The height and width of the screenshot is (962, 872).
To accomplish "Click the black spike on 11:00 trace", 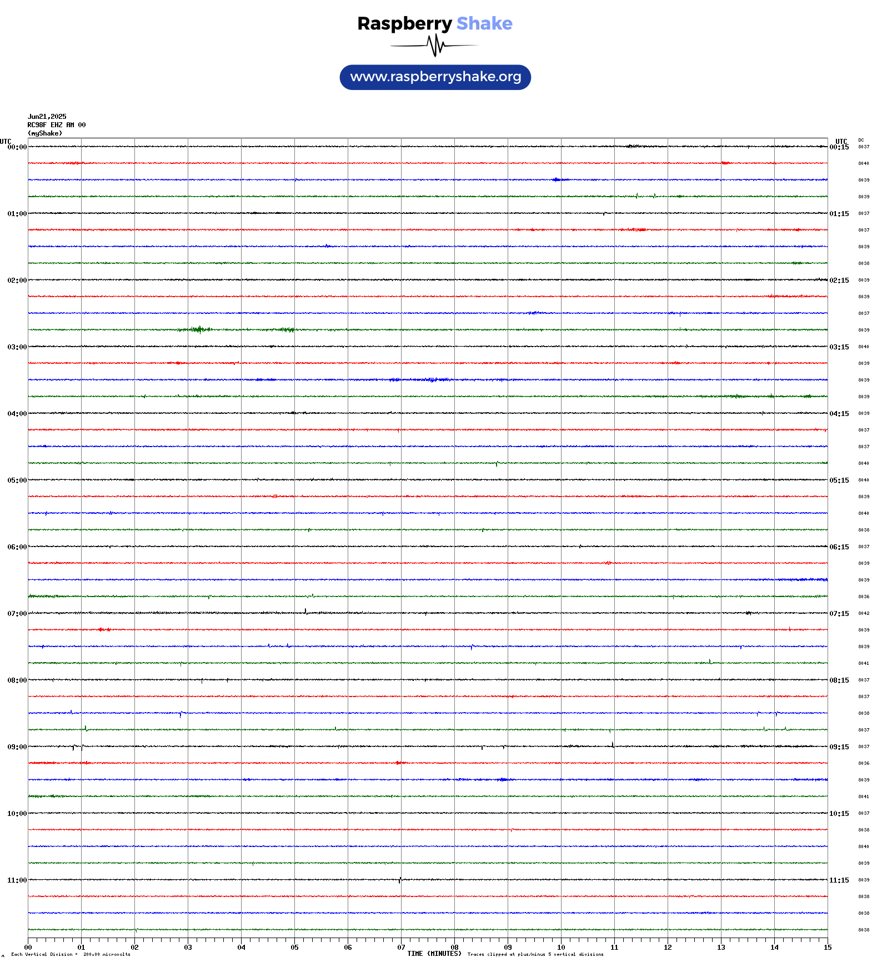I will coord(400,880).
